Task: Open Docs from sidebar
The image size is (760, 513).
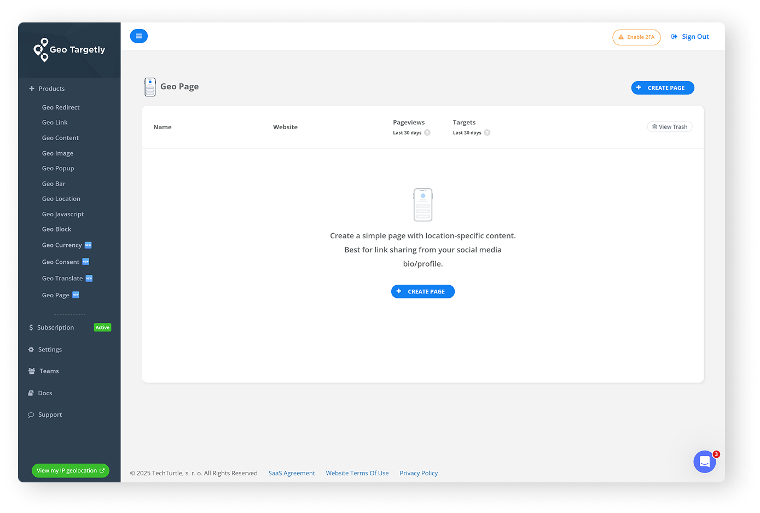Action: pos(45,393)
